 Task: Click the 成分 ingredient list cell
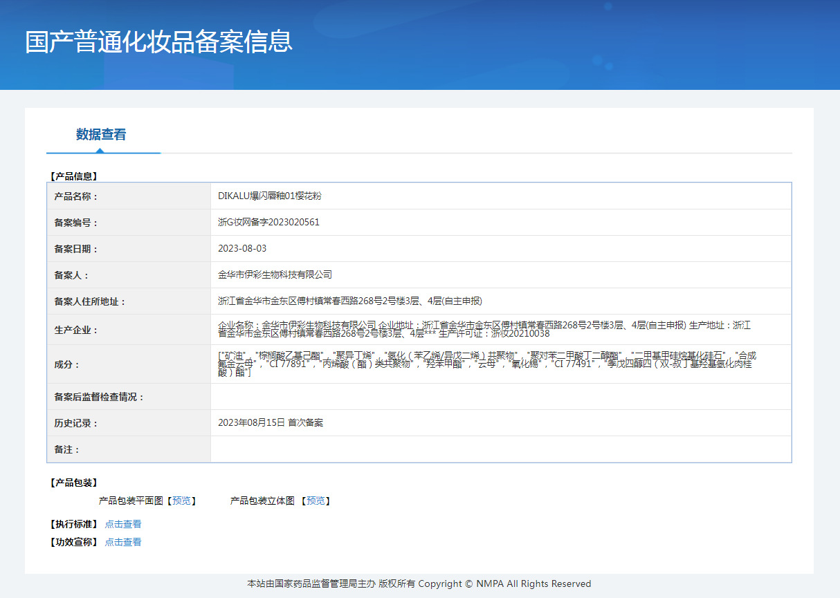501,364
